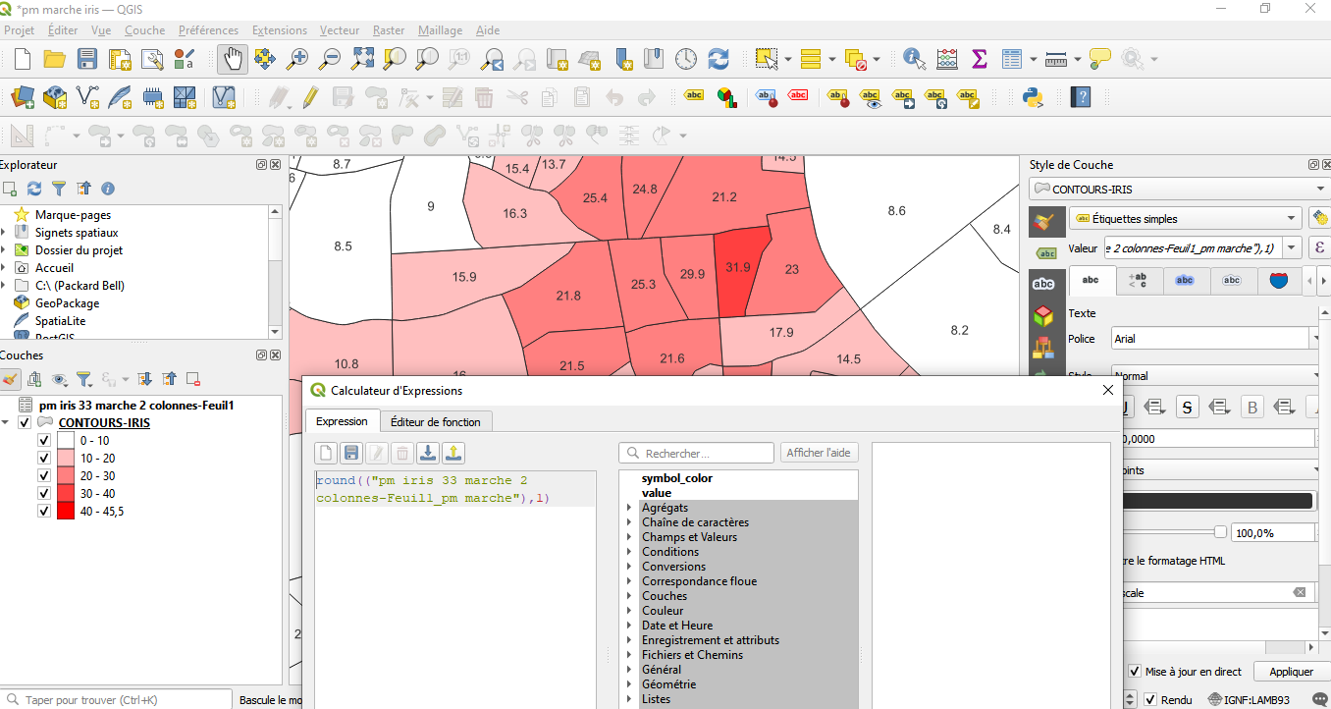Open the Projet menu

(x=20, y=30)
